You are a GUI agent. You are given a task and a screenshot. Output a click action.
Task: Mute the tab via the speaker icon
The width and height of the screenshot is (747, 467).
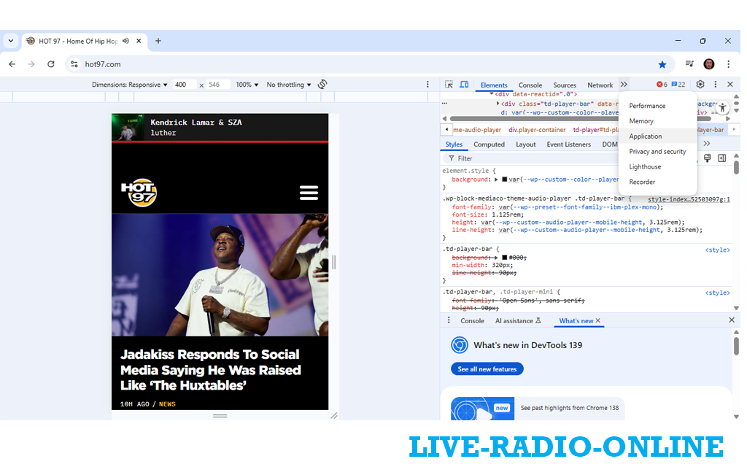click(126, 41)
